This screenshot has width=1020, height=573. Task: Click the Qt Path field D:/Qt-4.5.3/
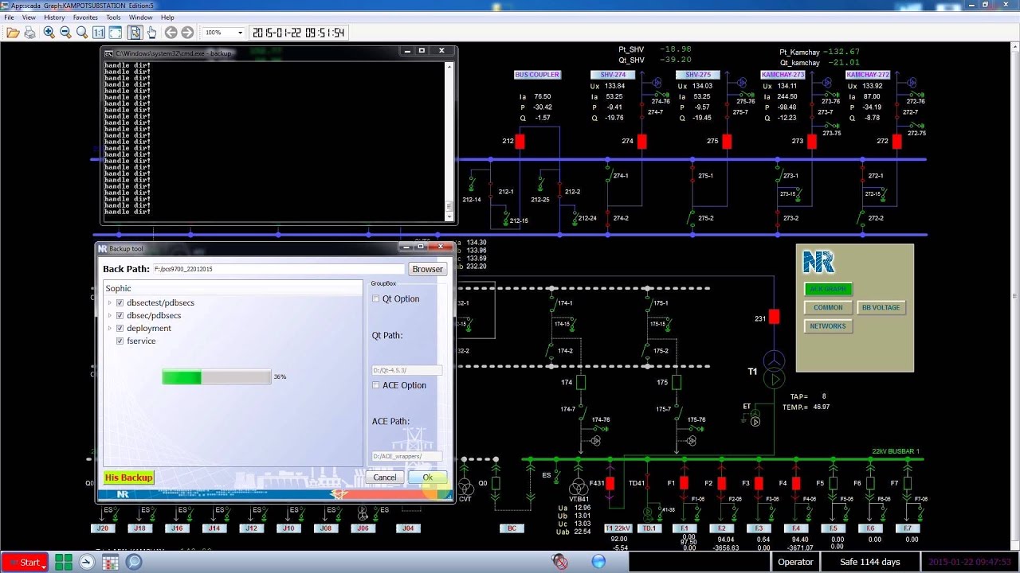[406, 370]
